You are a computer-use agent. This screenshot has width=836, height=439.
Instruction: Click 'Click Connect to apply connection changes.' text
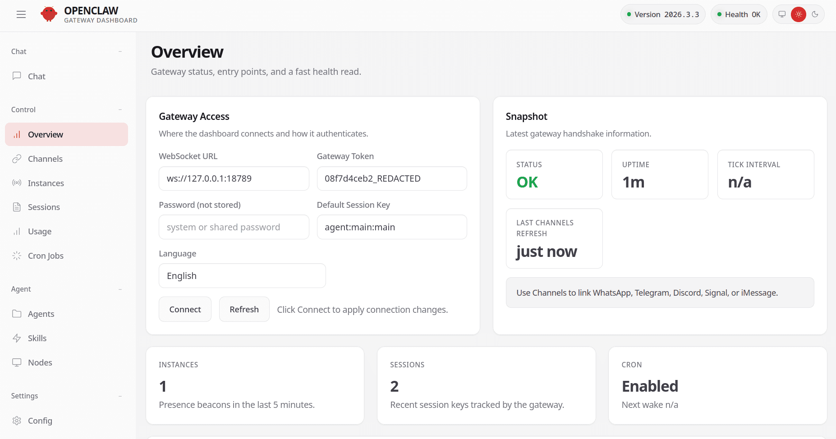[362, 310]
